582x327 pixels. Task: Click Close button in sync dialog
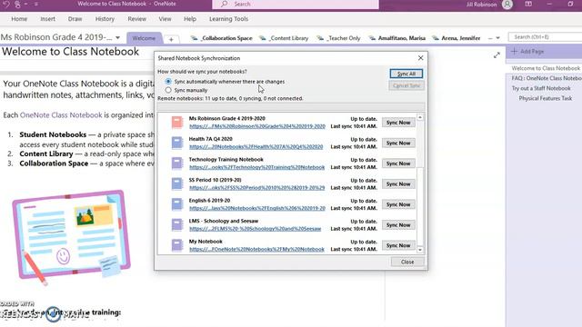click(x=407, y=262)
